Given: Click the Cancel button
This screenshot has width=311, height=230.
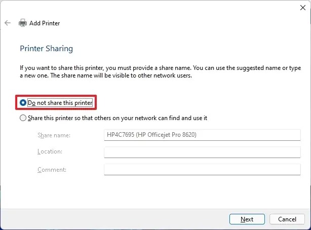Looking at the screenshot, I should point(287,219).
